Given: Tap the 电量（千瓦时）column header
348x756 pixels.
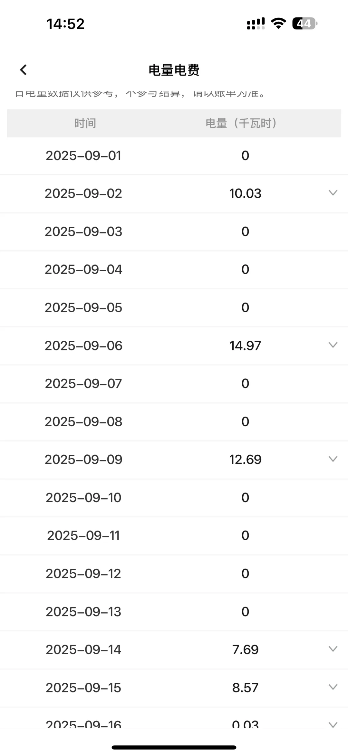Looking at the screenshot, I should pyautogui.click(x=241, y=123).
